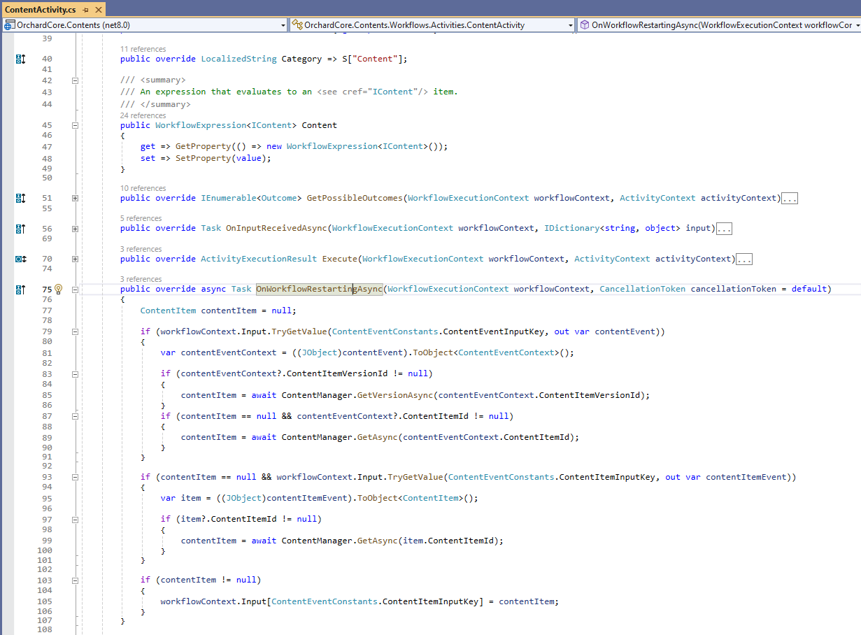
Task: Click the inheritance margin icon on line 75
Action: [x=20, y=290]
